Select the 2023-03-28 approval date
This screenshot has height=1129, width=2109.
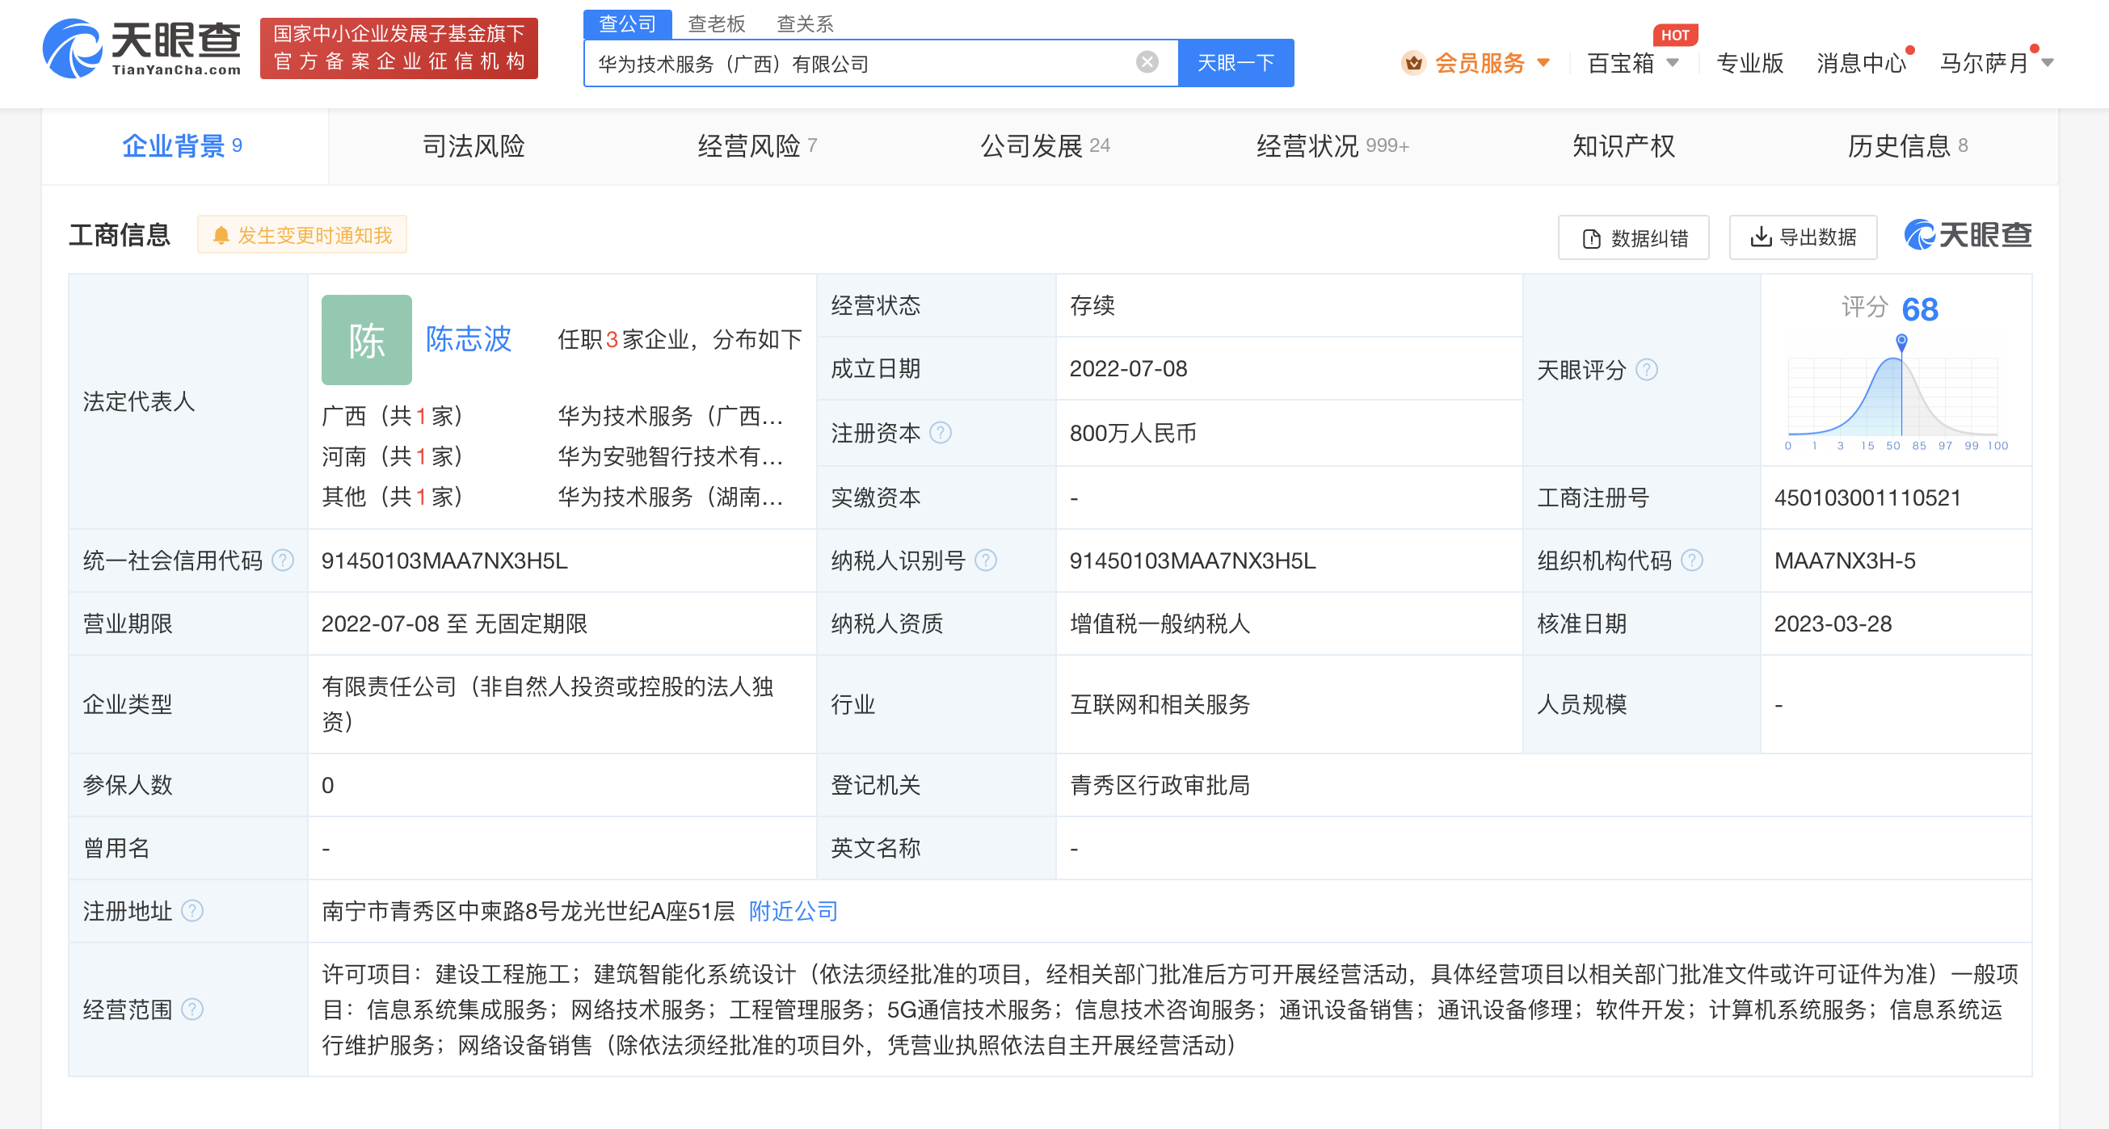1833,623
